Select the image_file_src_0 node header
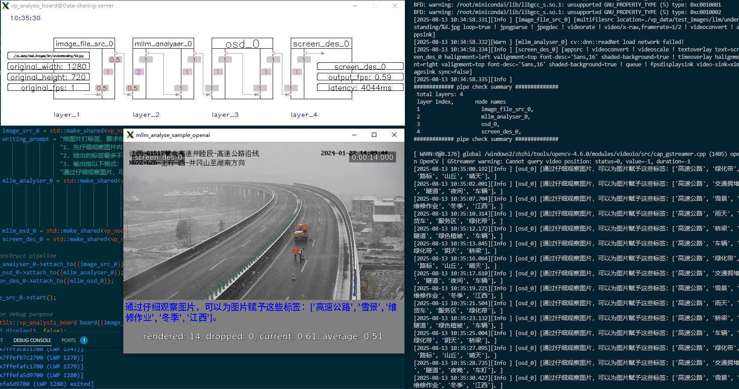Screen dimensions: 739x389 point(84,43)
